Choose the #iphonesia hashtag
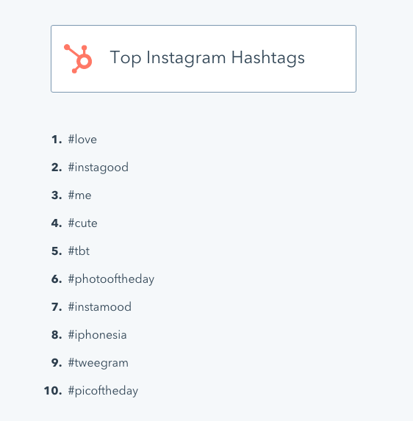Image resolution: width=413 pixels, height=421 pixels. [x=97, y=335]
